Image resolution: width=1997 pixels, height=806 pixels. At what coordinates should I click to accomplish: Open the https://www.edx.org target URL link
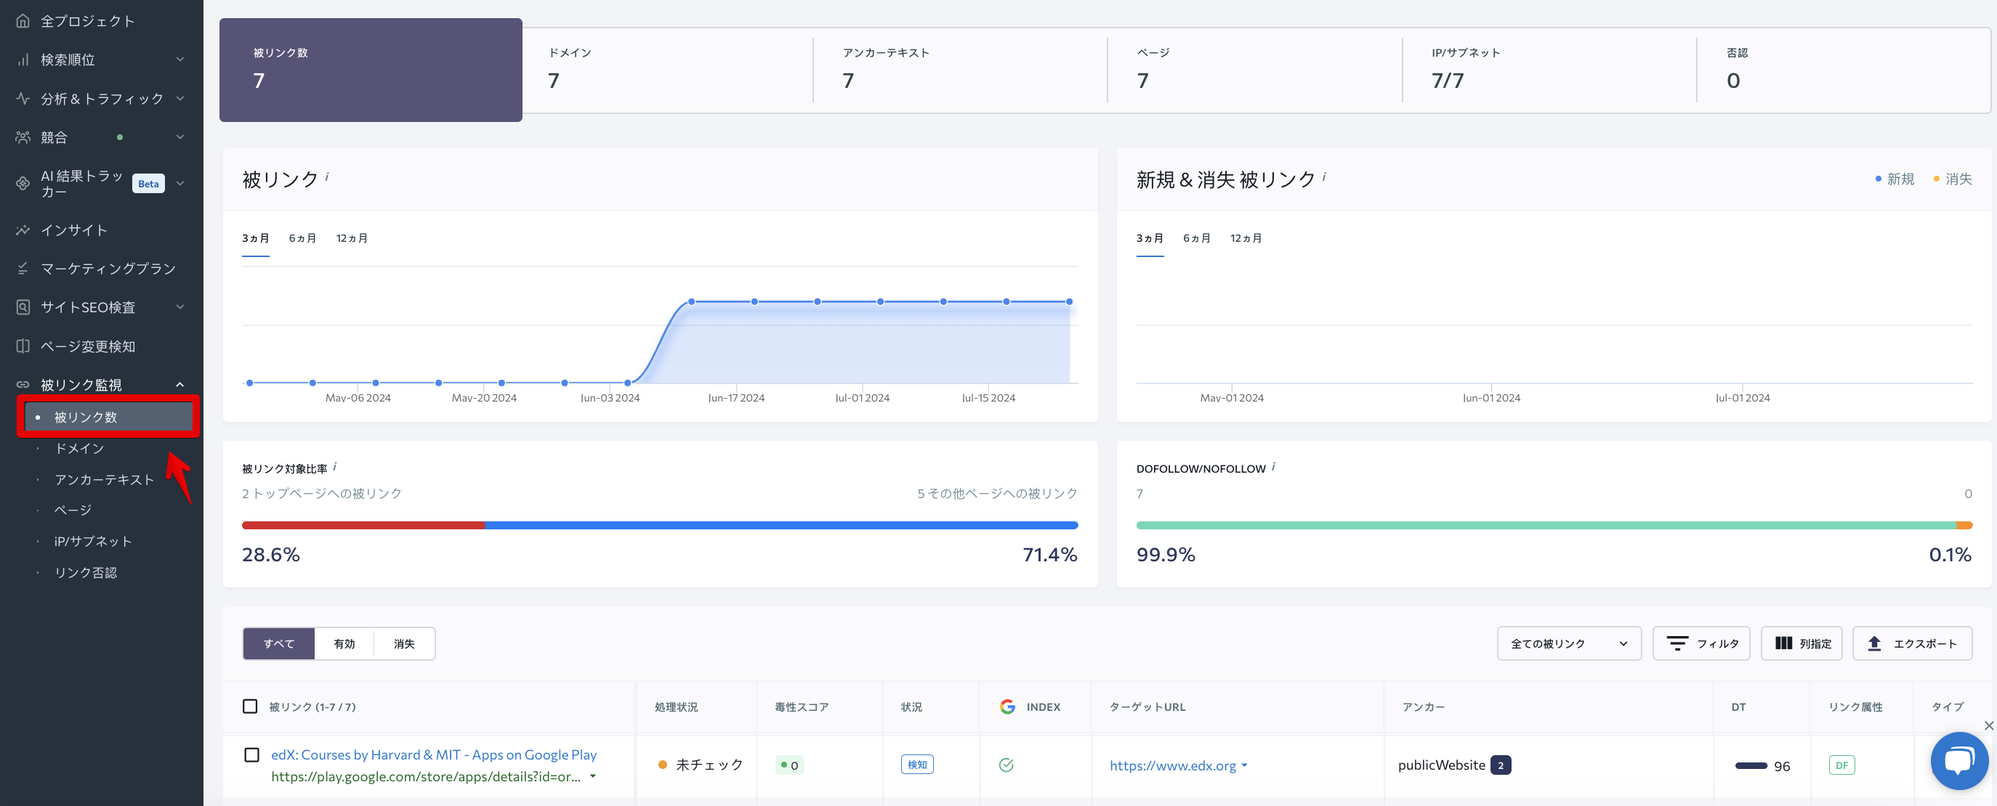1173,765
